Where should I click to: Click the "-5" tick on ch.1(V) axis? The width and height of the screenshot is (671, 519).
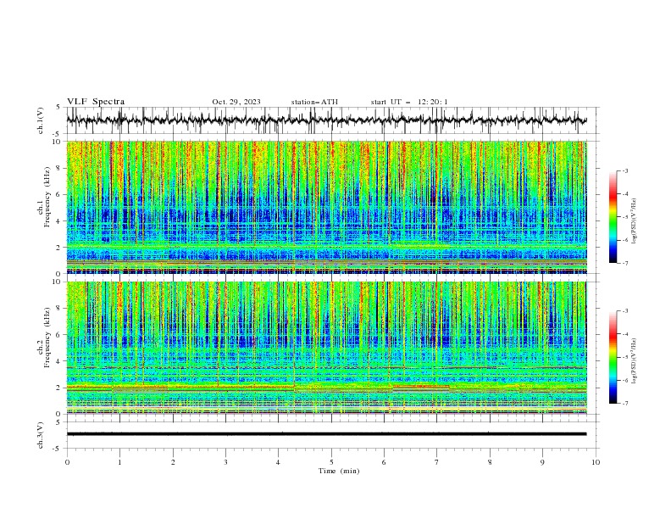(x=58, y=134)
